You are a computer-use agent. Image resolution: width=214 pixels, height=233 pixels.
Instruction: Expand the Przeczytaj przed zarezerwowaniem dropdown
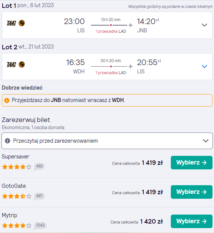point(107,141)
